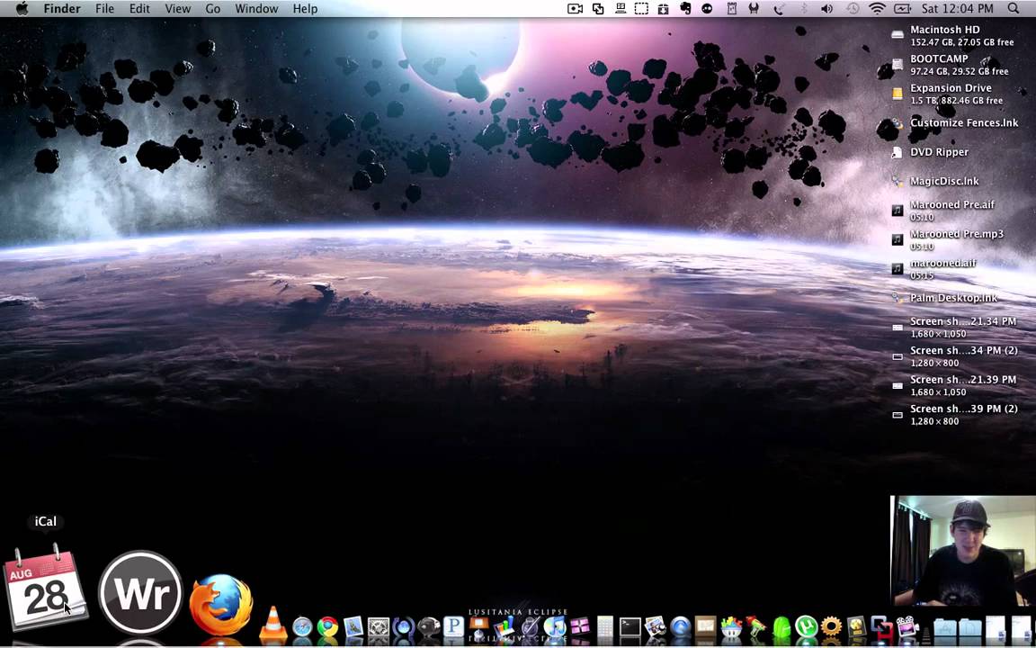1036x648 pixels.
Task: Select the DVD Ripper desktop item
Action: [930, 152]
